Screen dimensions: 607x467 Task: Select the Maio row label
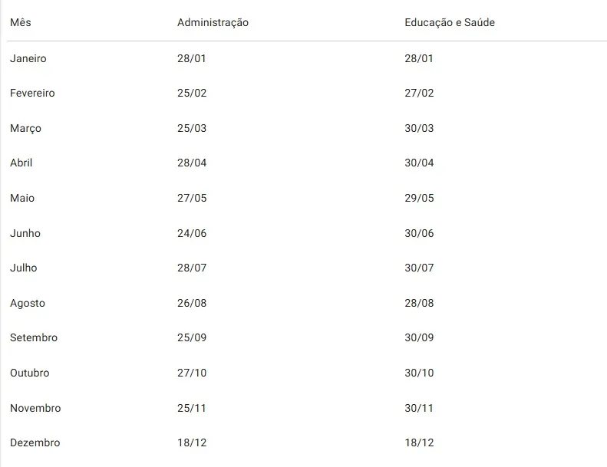coord(22,199)
